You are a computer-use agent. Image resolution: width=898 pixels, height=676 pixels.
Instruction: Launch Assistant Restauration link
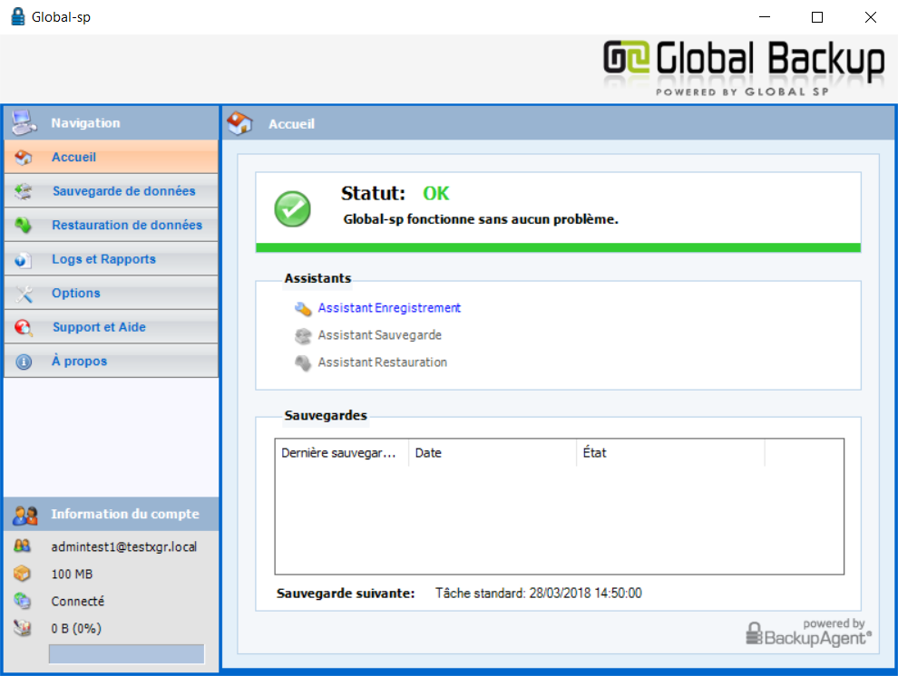[383, 362]
